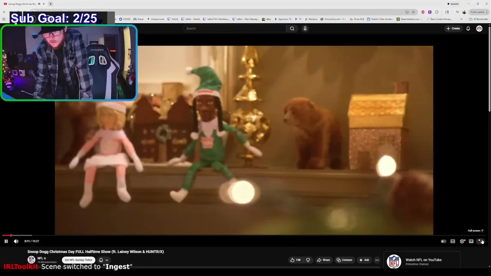Screen dimensions: 491x276
Task: Open the Slow Cooker Honey bookmark
Action: point(438,19)
